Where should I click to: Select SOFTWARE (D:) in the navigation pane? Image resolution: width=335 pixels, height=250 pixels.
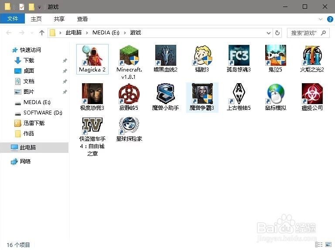[43, 113]
